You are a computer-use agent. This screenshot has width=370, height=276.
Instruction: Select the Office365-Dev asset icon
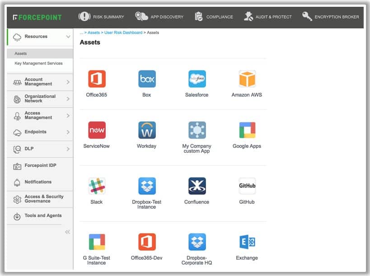(147, 242)
